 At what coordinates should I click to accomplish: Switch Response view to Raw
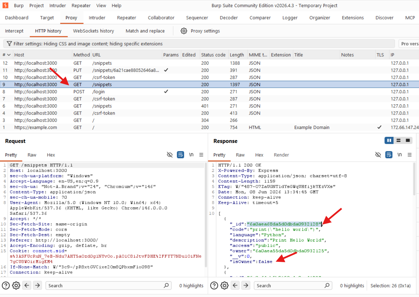tap(240, 155)
